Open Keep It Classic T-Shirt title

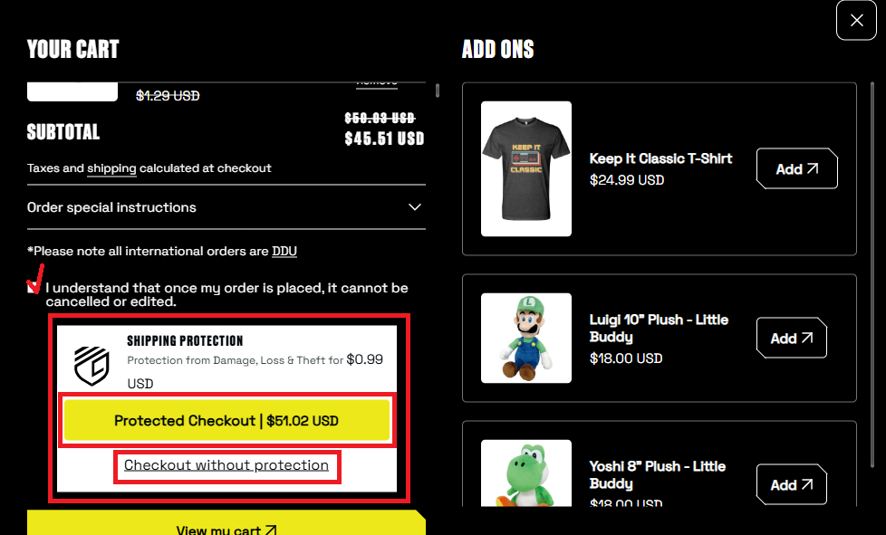point(660,158)
